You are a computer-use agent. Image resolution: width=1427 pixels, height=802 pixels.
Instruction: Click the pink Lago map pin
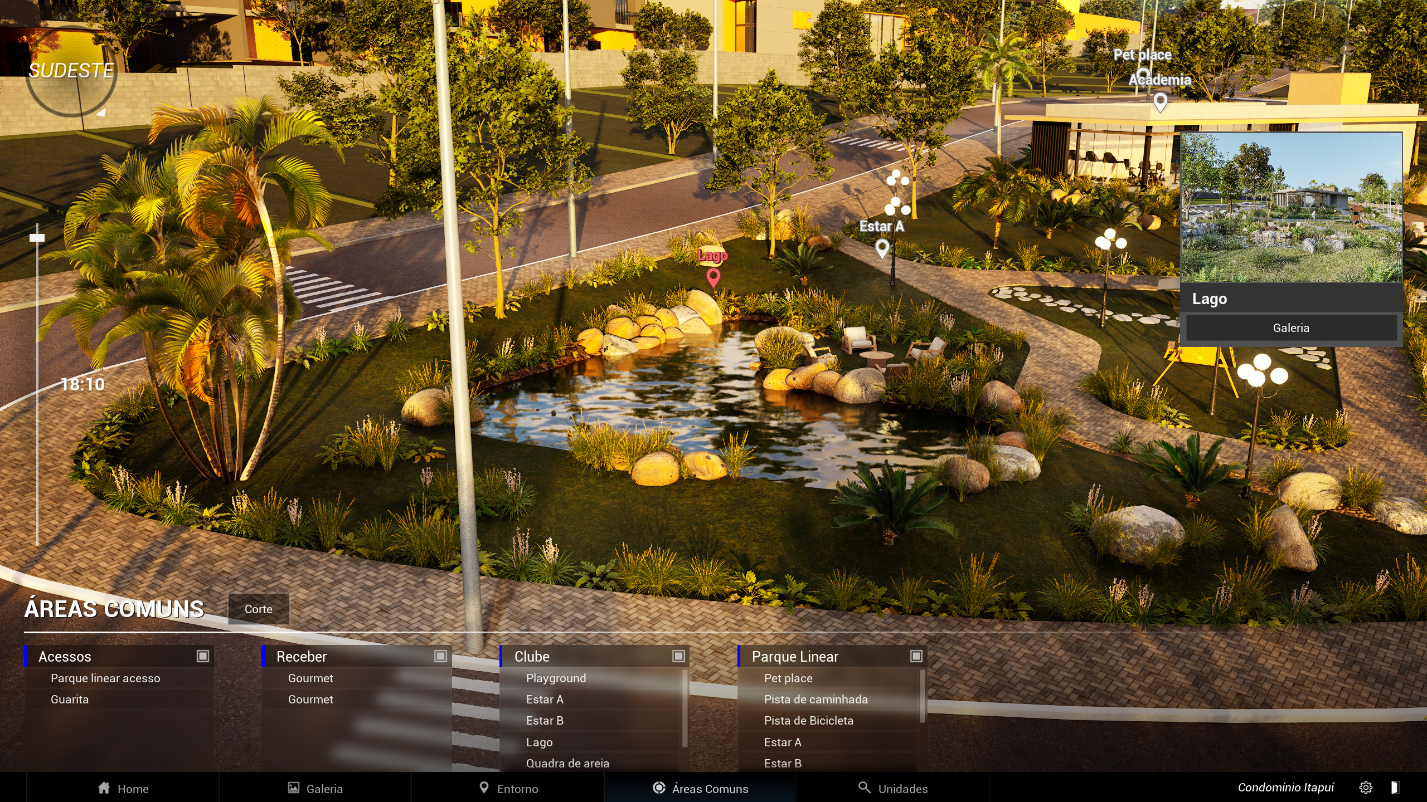(x=713, y=277)
